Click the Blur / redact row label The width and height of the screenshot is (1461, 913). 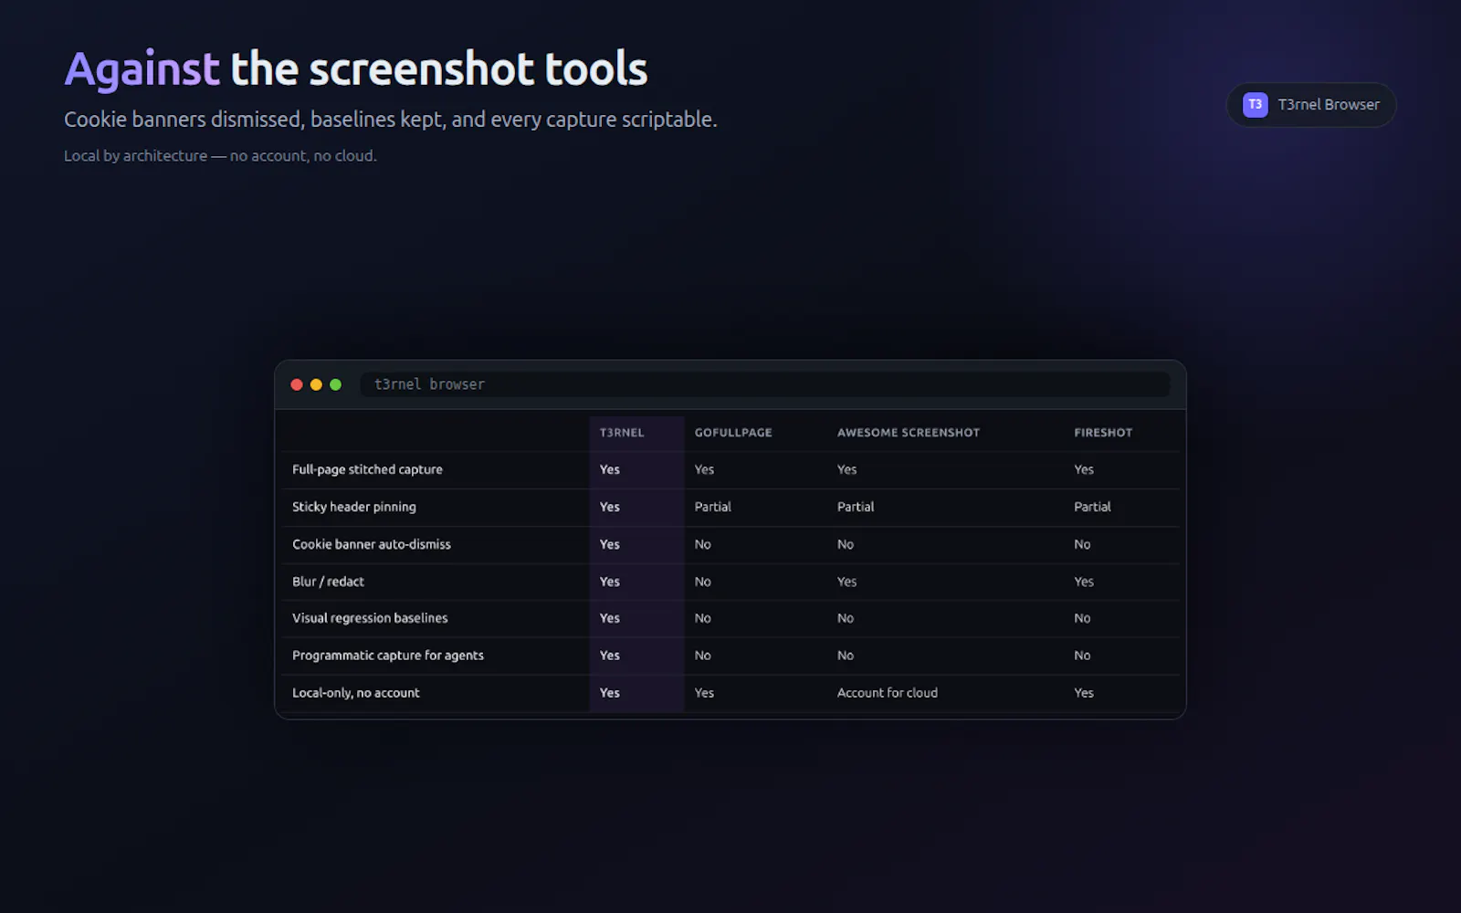click(x=328, y=582)
